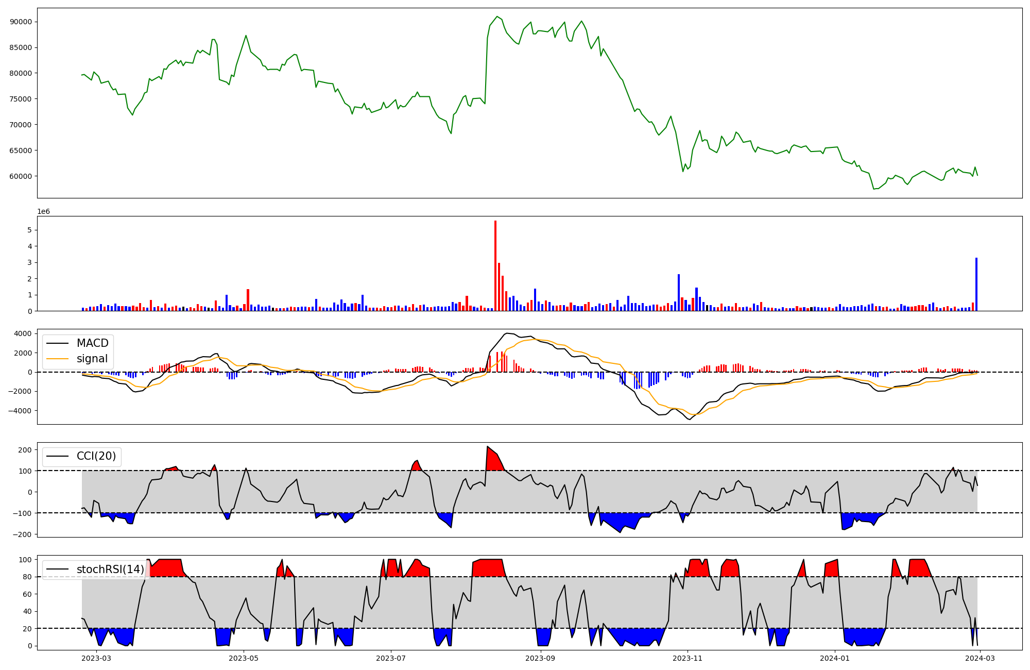Click the 80 tick on the stochRSI axis
This screenshot has width=1030, height=670.
point(27,577)
